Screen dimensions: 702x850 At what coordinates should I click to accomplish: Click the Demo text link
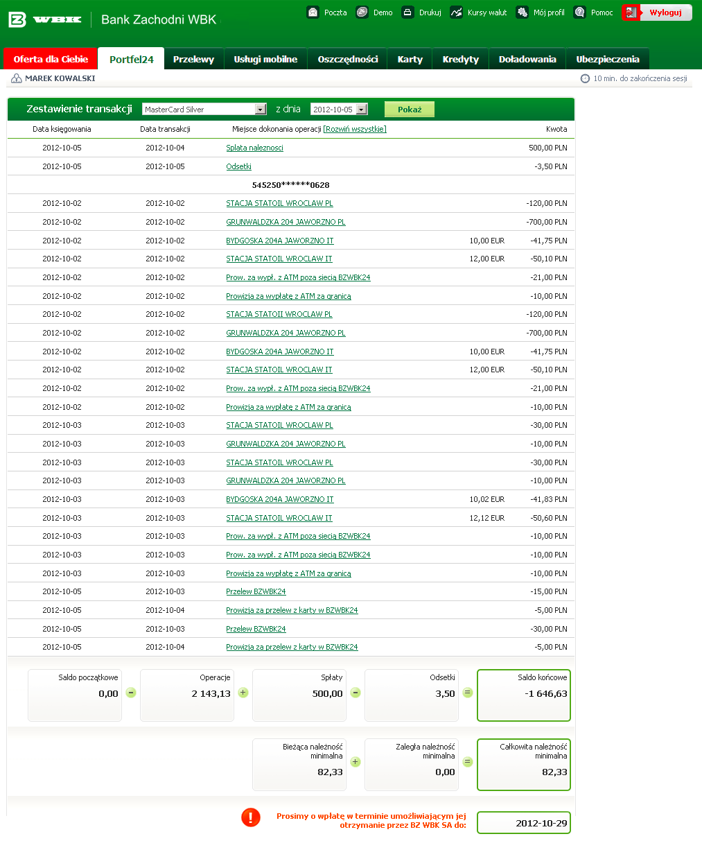(x=383, y=12)
